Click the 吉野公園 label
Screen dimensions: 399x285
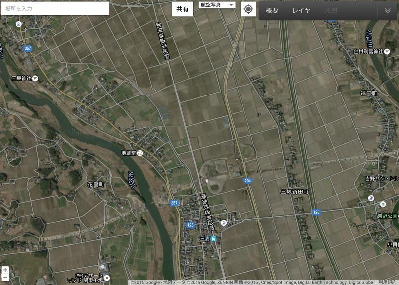(387, 216)
